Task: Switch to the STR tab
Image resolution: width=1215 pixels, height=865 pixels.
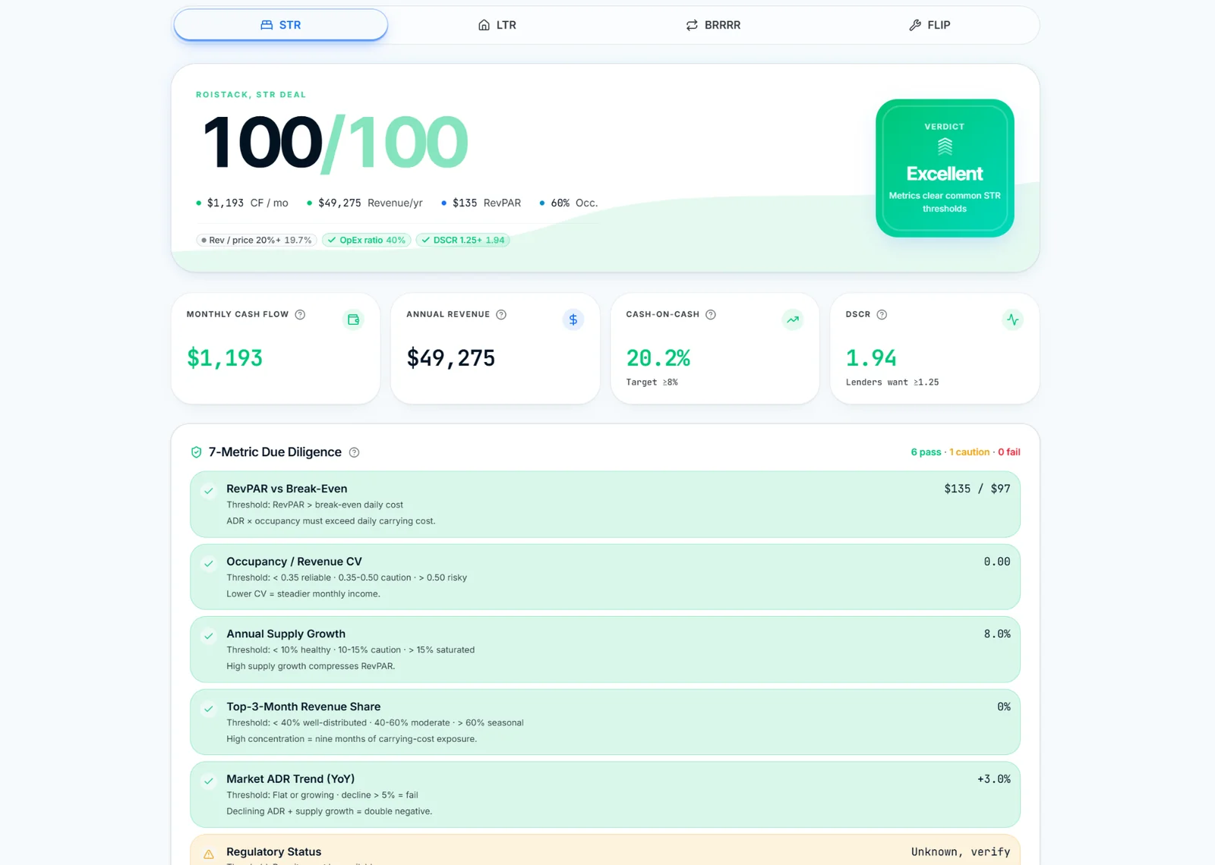Action: [281, 25]
